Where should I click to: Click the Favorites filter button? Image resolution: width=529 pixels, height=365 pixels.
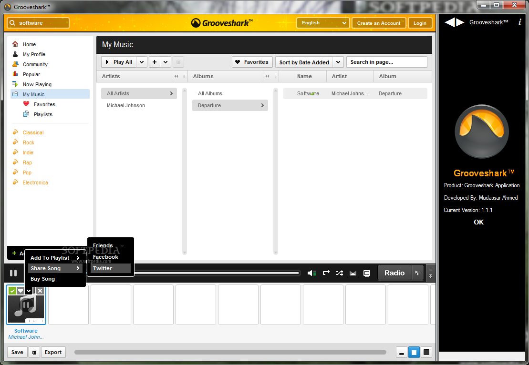tap(252, 62)
